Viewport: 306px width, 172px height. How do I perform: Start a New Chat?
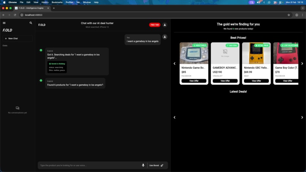click(x=17, y=38)
